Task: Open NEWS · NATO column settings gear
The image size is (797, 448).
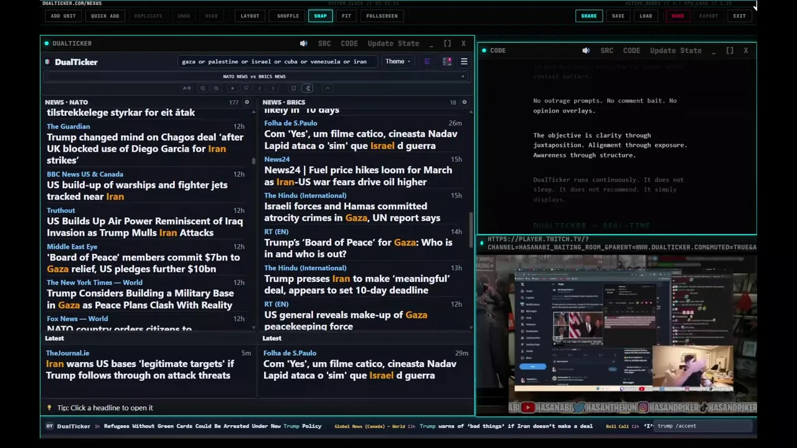Action: 247,102
